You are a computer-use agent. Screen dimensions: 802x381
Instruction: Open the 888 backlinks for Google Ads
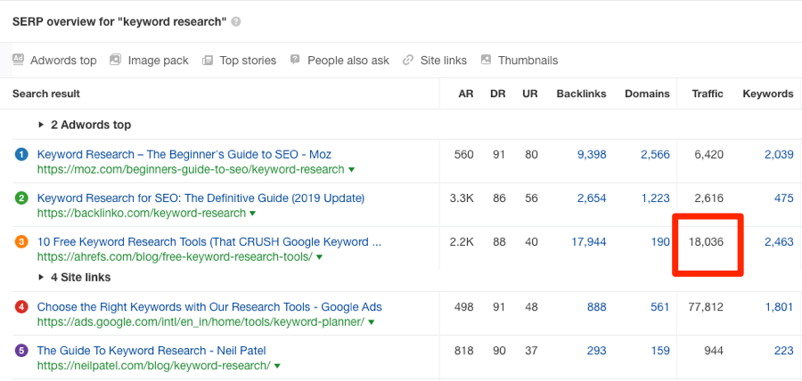pyautogui.click(x=597, y=307)
